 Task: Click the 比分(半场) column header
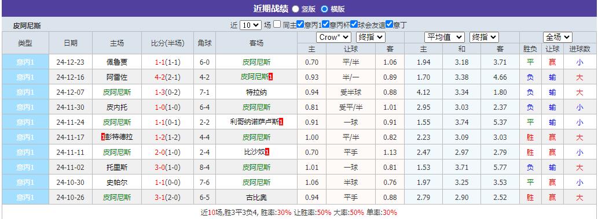[168, 43]
